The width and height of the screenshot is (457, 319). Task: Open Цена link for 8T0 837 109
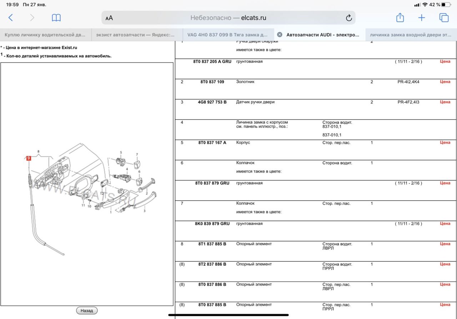445,82
